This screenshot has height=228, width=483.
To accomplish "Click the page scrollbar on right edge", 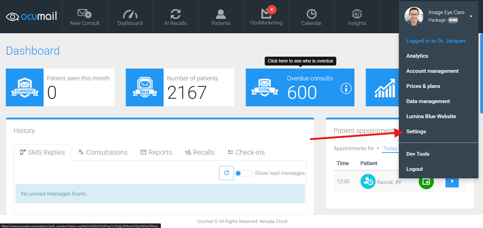I will coord(481,73).
